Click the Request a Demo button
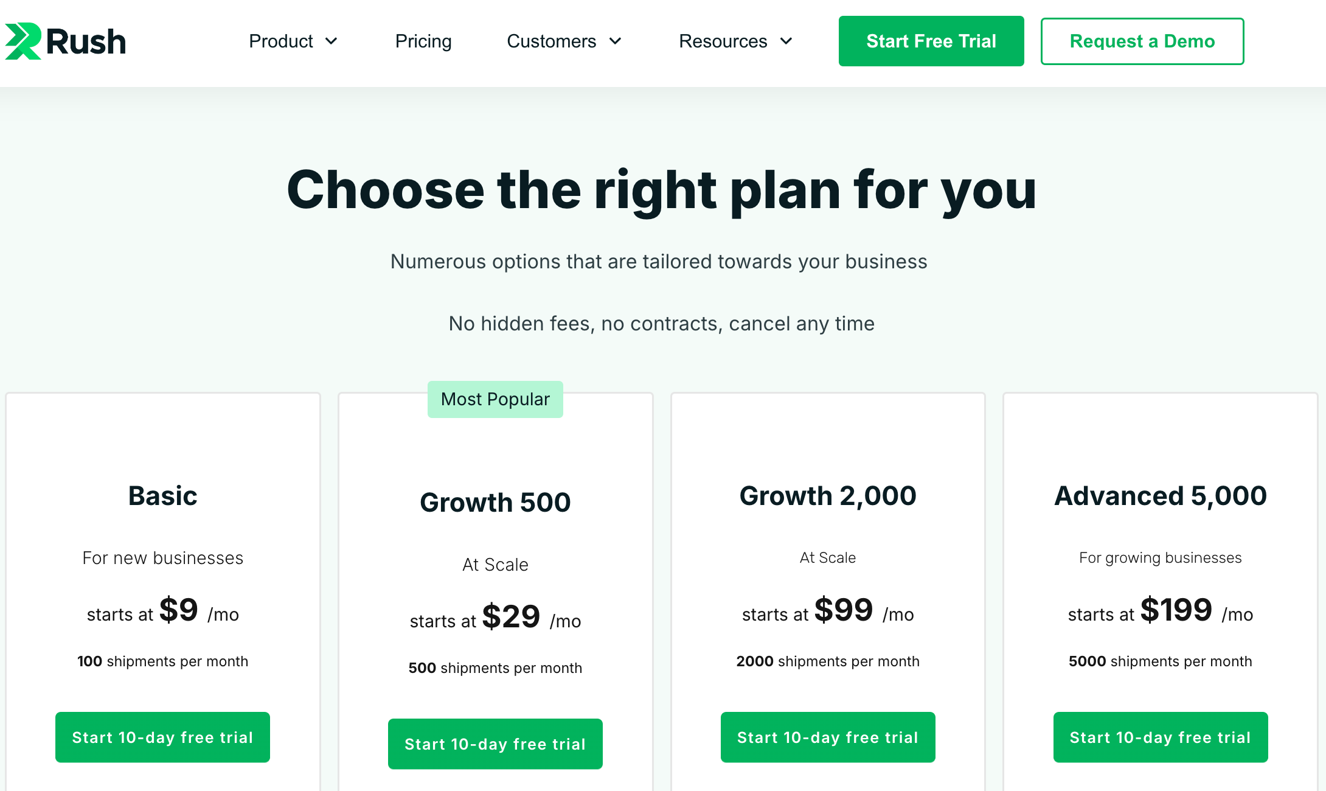 (1142, 41)
